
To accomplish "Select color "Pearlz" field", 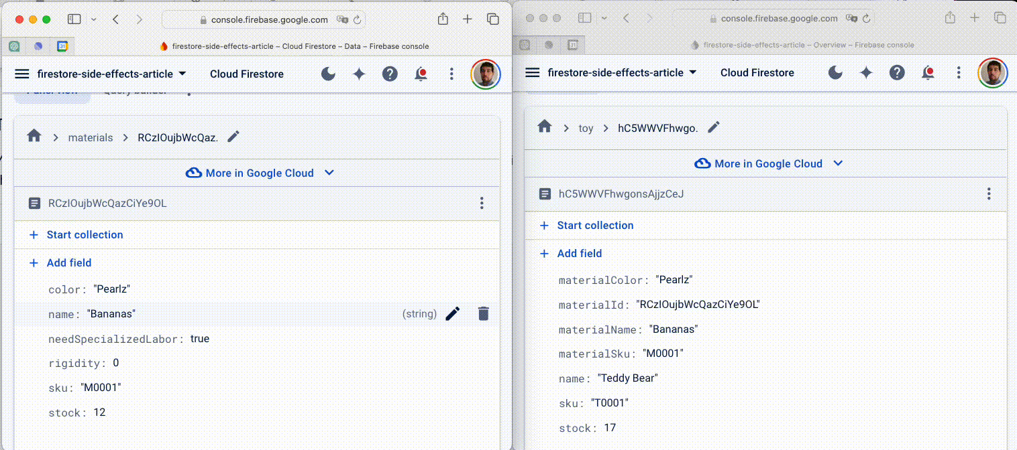I will 256,289.
